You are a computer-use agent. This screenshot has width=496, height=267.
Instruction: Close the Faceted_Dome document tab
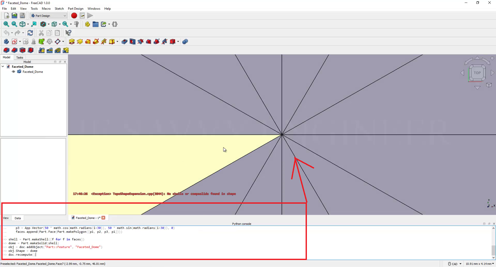click(x=103, y=218)
